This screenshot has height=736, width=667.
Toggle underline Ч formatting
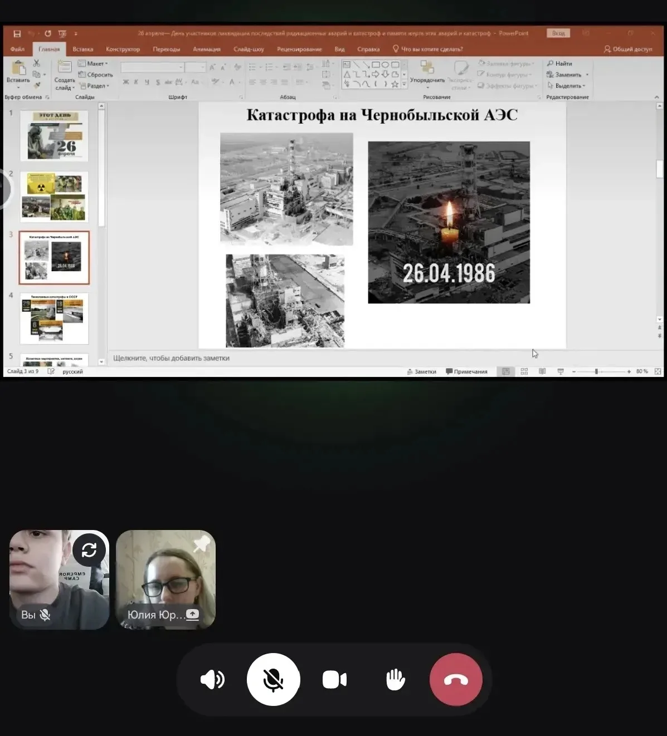147,82
